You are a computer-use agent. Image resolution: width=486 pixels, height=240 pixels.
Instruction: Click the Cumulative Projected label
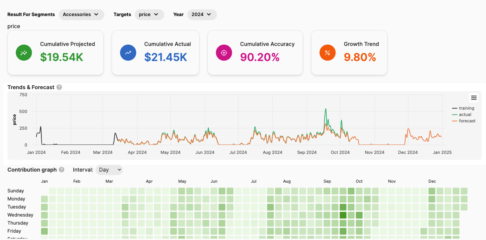pos(68,44)
